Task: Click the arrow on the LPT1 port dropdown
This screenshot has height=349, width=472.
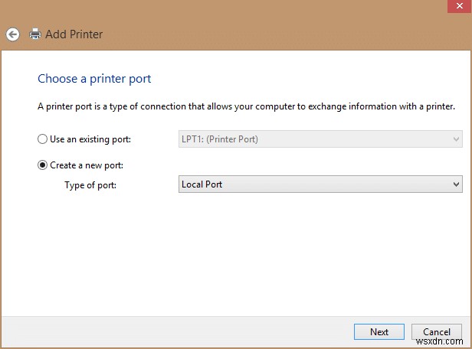Action: [457, 139]
